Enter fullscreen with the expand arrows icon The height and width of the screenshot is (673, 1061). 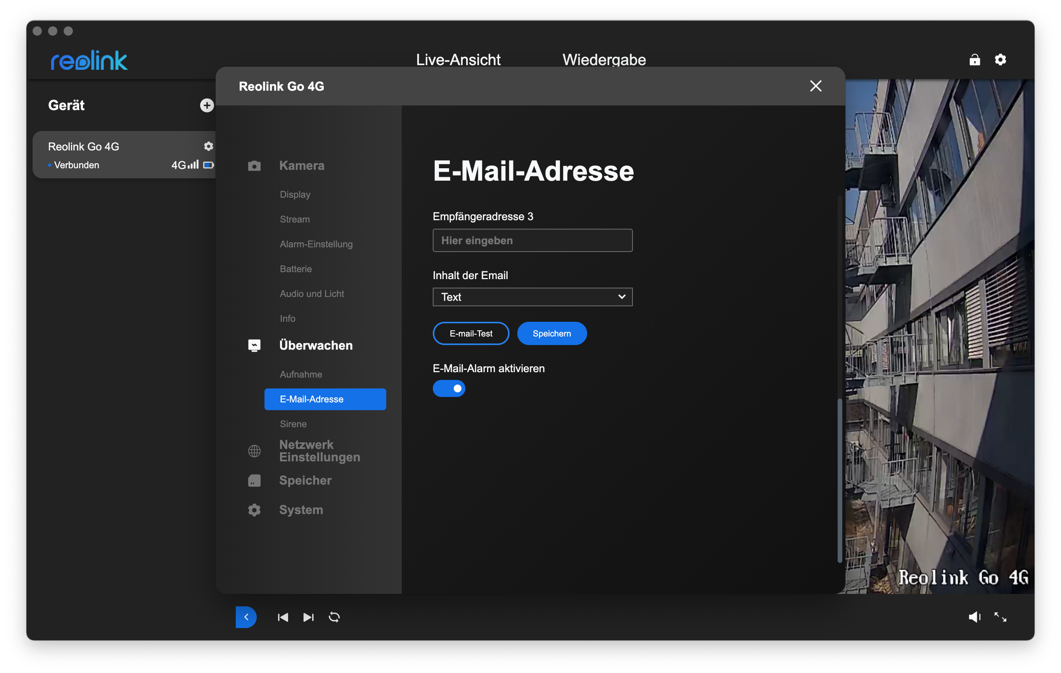pyautogui.click(x=1000, y=617)
